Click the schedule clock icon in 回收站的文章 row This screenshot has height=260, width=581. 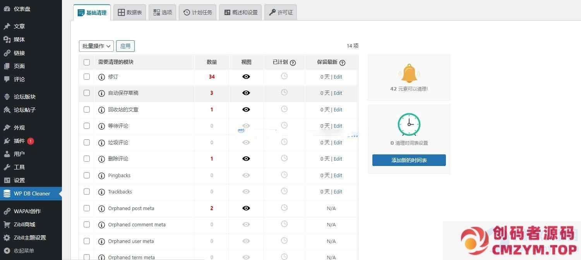coord(284,109)
